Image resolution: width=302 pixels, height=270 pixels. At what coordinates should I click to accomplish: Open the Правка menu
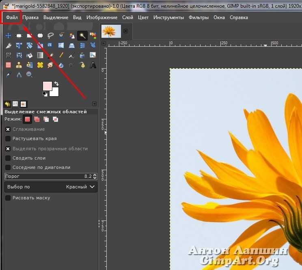click(30, 17)
